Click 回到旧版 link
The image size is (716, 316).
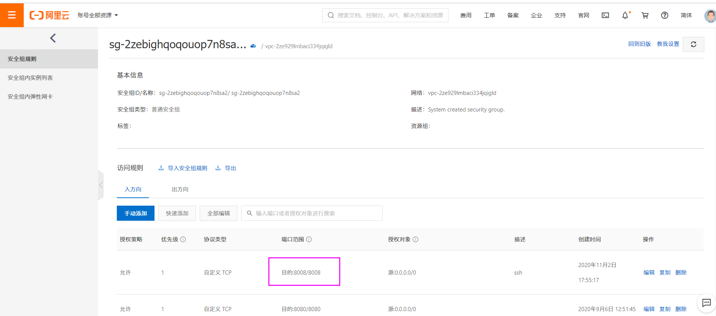pos(640,44)
